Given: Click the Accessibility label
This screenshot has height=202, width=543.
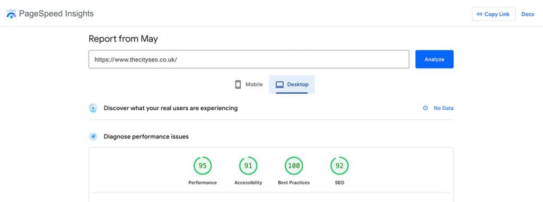Looking at the screenshot, I should (x=248, y=182).
